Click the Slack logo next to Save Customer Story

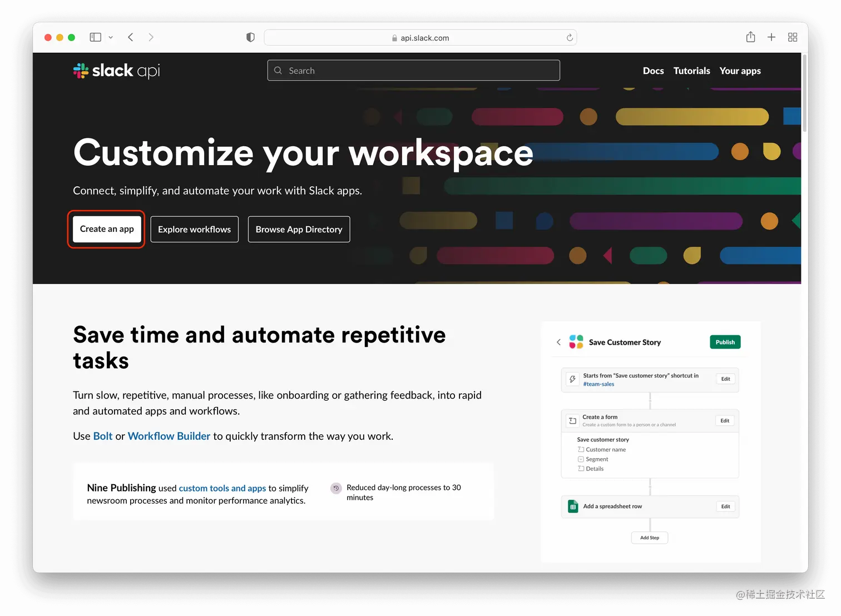[576, 342]
